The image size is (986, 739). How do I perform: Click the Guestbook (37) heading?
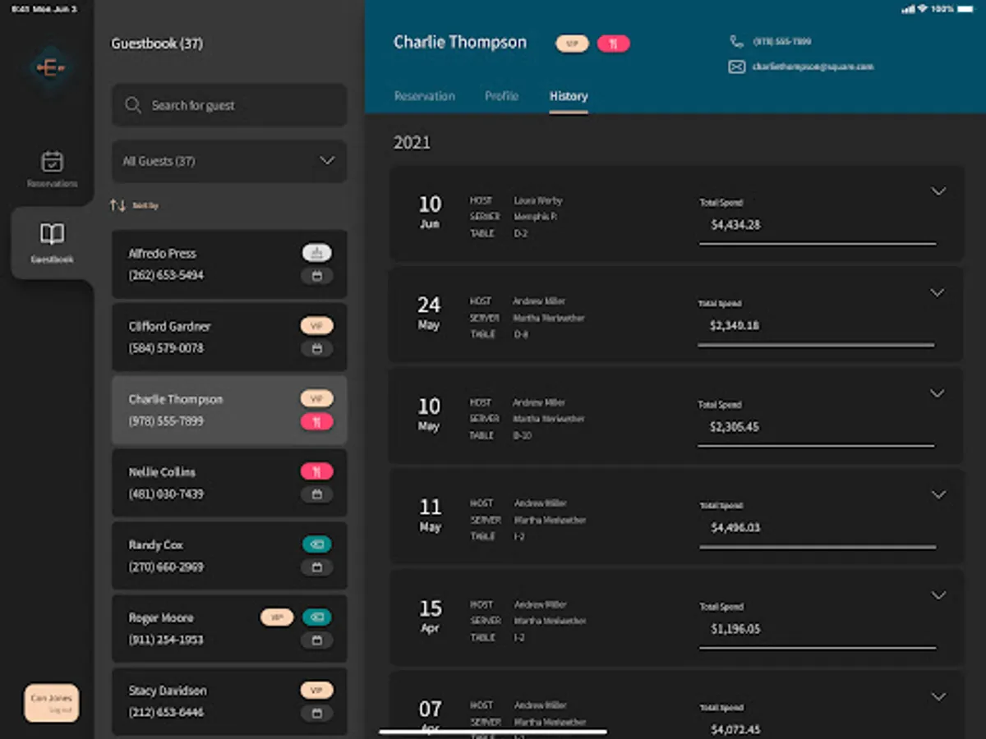click(157, 44)
